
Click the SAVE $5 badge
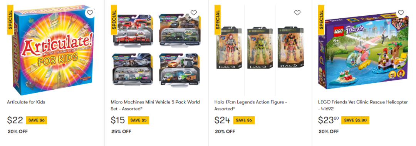tap(138, 120)
